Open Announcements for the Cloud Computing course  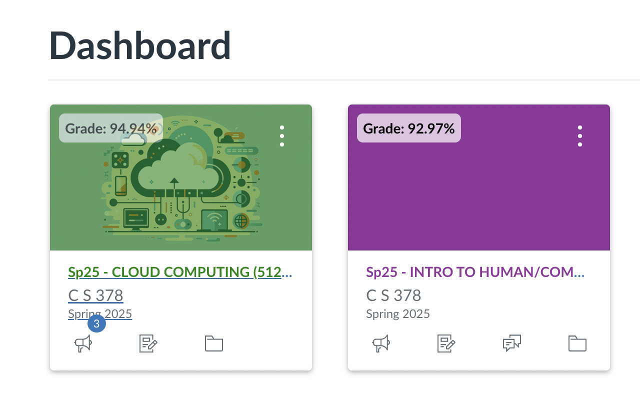pos(83,343)
